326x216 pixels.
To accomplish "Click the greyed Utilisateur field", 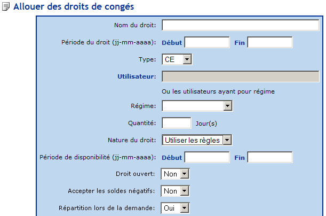I will coord(240,76).
